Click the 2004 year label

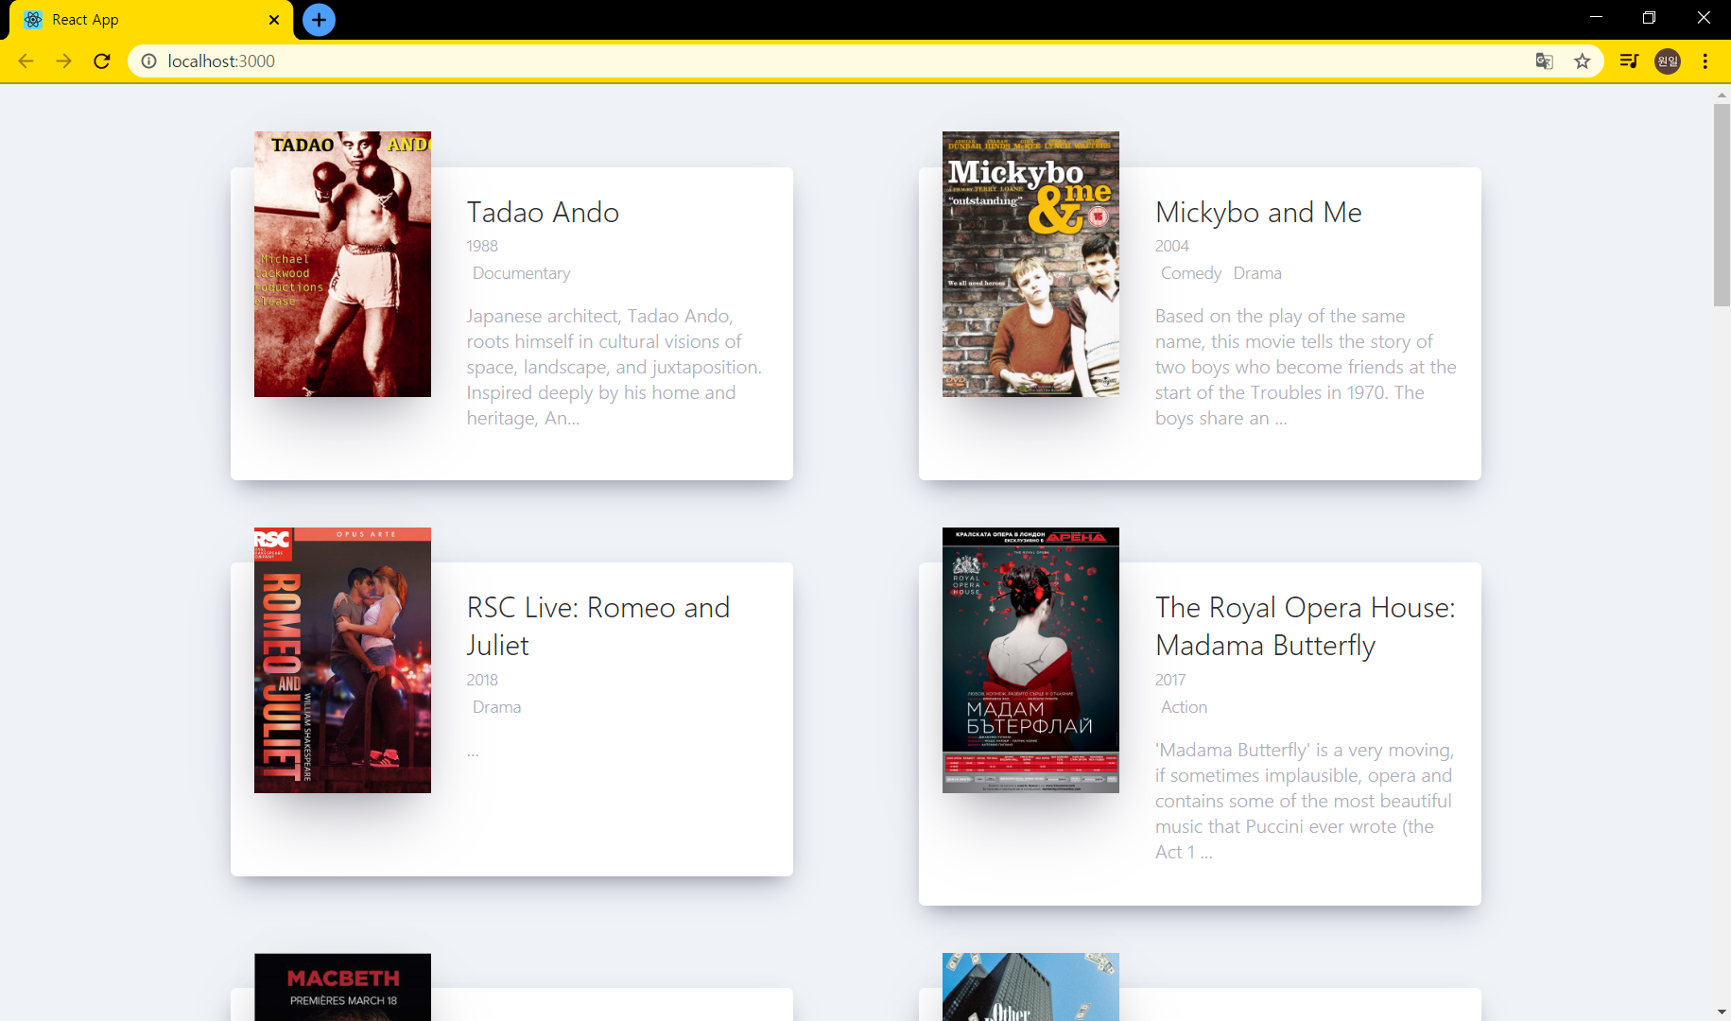pyautogui.click(x=1171, y=246)
